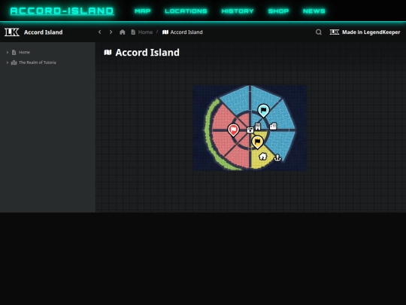
Task: Go forward with the right chevron
Action: [x=111, y=32]
